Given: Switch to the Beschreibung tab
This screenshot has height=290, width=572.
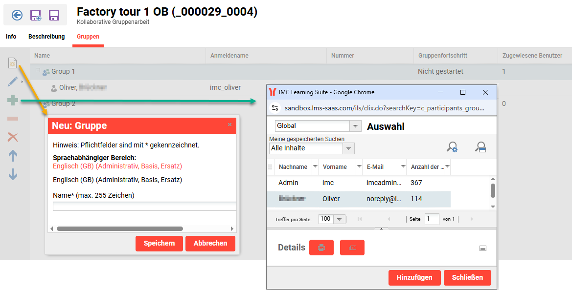Looking at the screenshot, I should pyautogui.click(x=46, y=37).
